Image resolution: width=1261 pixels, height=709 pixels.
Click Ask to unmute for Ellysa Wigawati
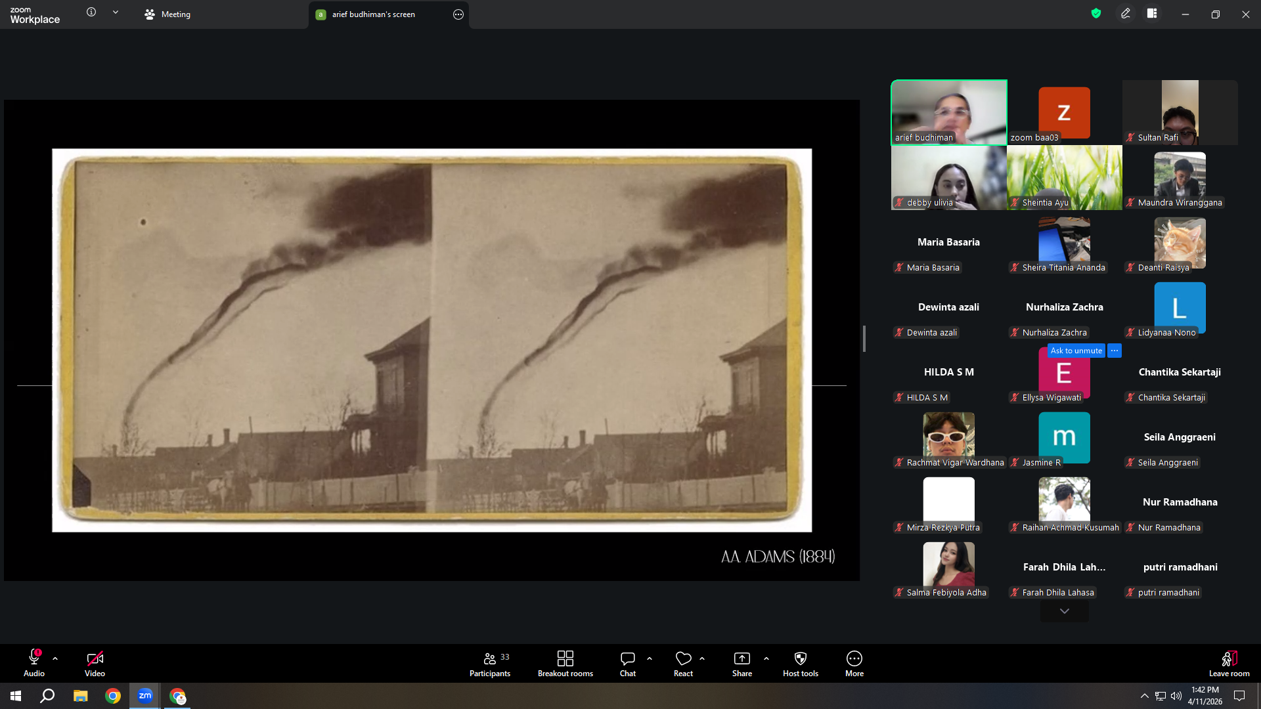coord(1076,351)
